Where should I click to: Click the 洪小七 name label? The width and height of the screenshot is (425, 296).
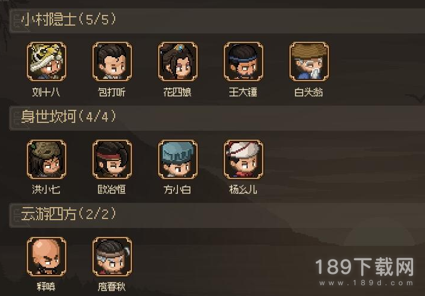(x=46, y=189)
